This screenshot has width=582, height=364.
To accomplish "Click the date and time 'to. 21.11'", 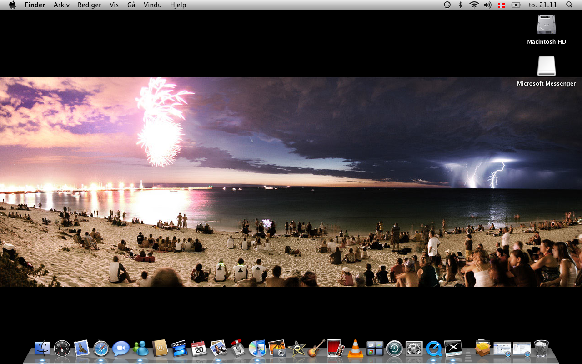I will tap(543, 5).
